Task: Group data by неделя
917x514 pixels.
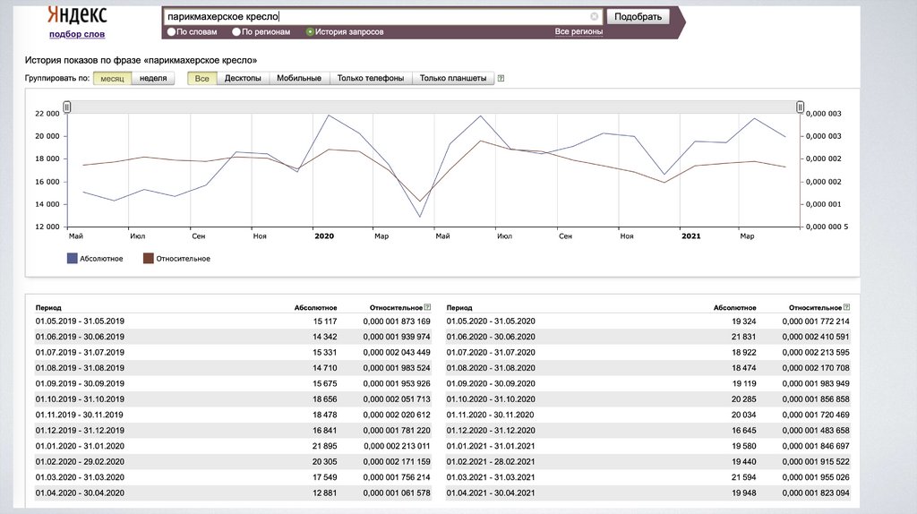Action: coord(153,79)
